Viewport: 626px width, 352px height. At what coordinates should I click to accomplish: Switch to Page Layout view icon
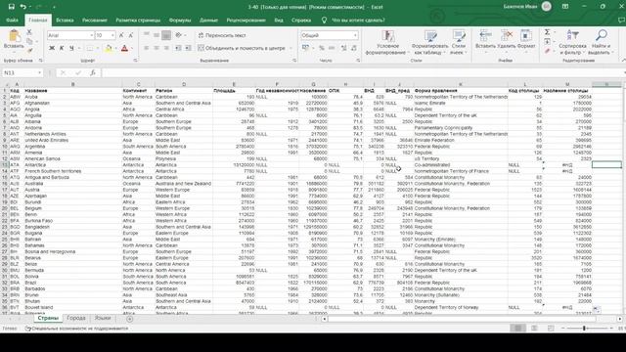[534, 329]
